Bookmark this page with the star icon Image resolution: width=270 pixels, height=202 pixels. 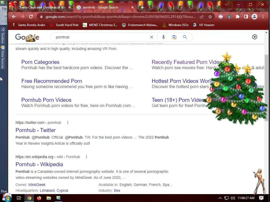click(x=210, y=17)
